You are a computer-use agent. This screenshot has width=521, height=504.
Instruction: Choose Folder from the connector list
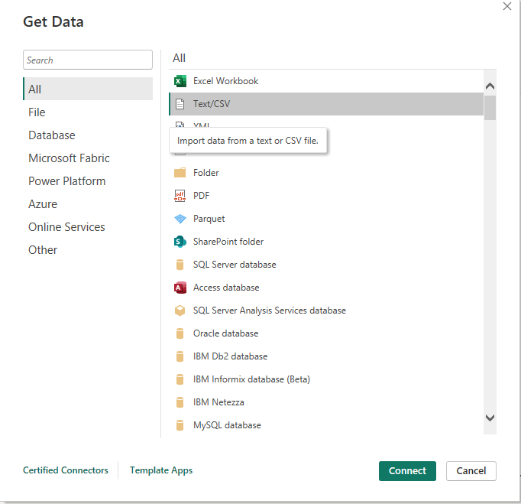326,173
